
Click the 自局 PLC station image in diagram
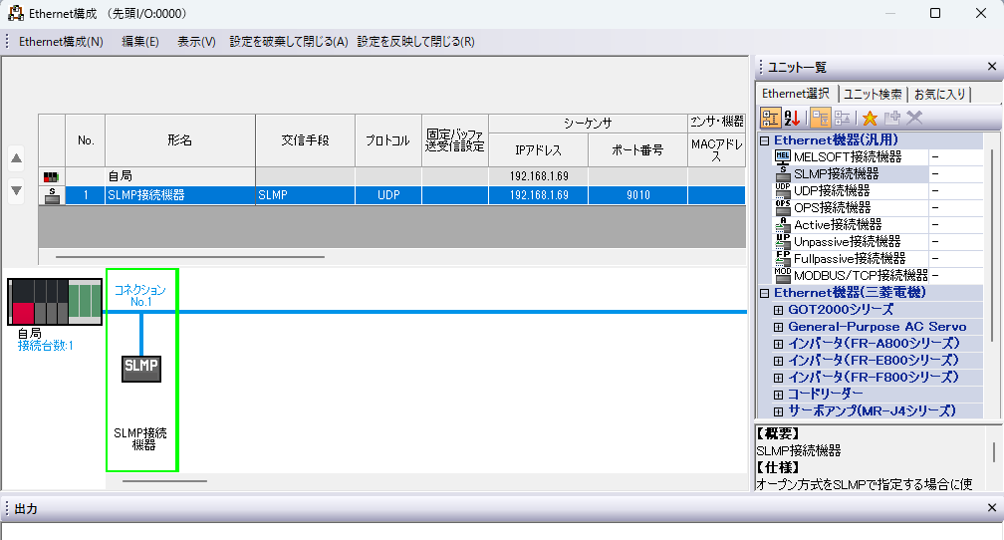pos(55,302)
